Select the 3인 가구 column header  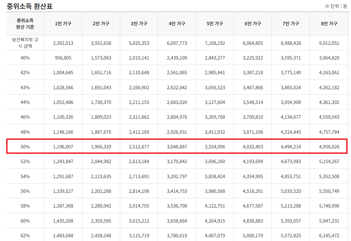(138, 24)
